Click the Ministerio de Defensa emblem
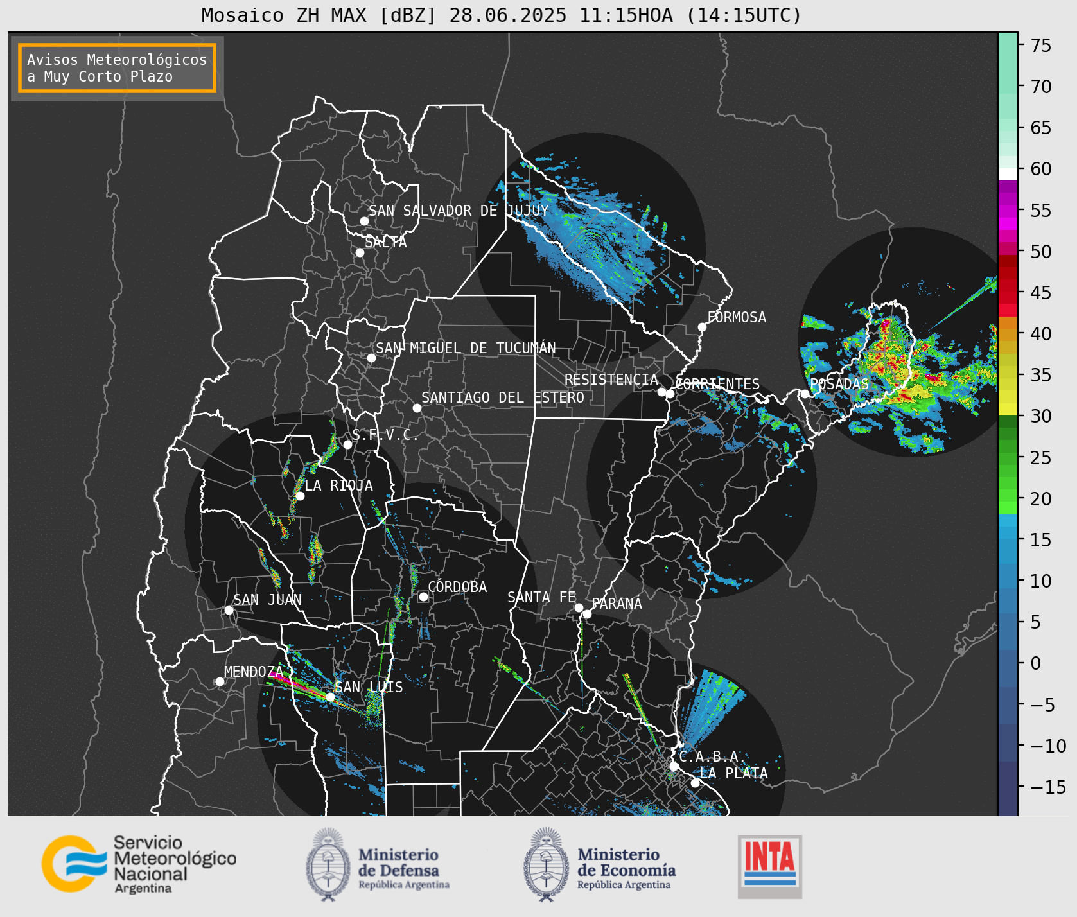The width and height of the screenshot is (1077, 917). pyautogui.click(x=328, y=864)
